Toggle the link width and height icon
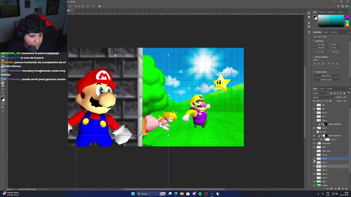Screen dimensions: 351x197 point(315,46)
